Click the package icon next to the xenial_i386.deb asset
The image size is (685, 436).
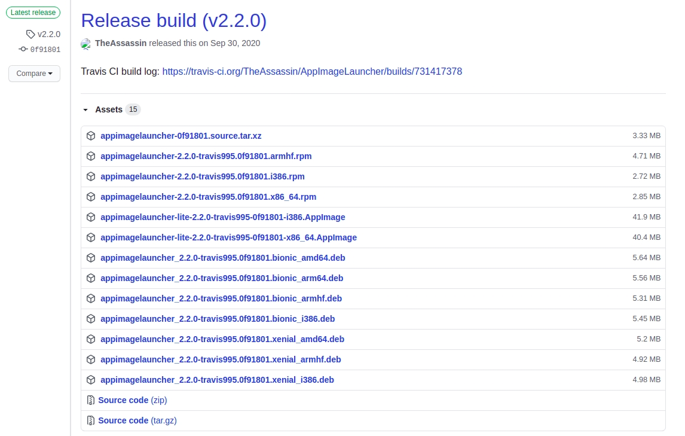pos(91,380)
